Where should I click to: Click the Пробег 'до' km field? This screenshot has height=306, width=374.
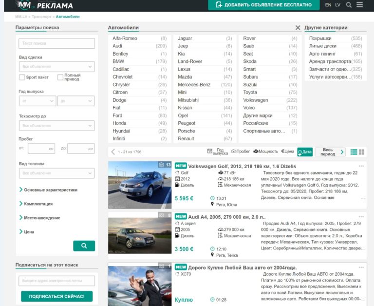(x=81, y=149)
